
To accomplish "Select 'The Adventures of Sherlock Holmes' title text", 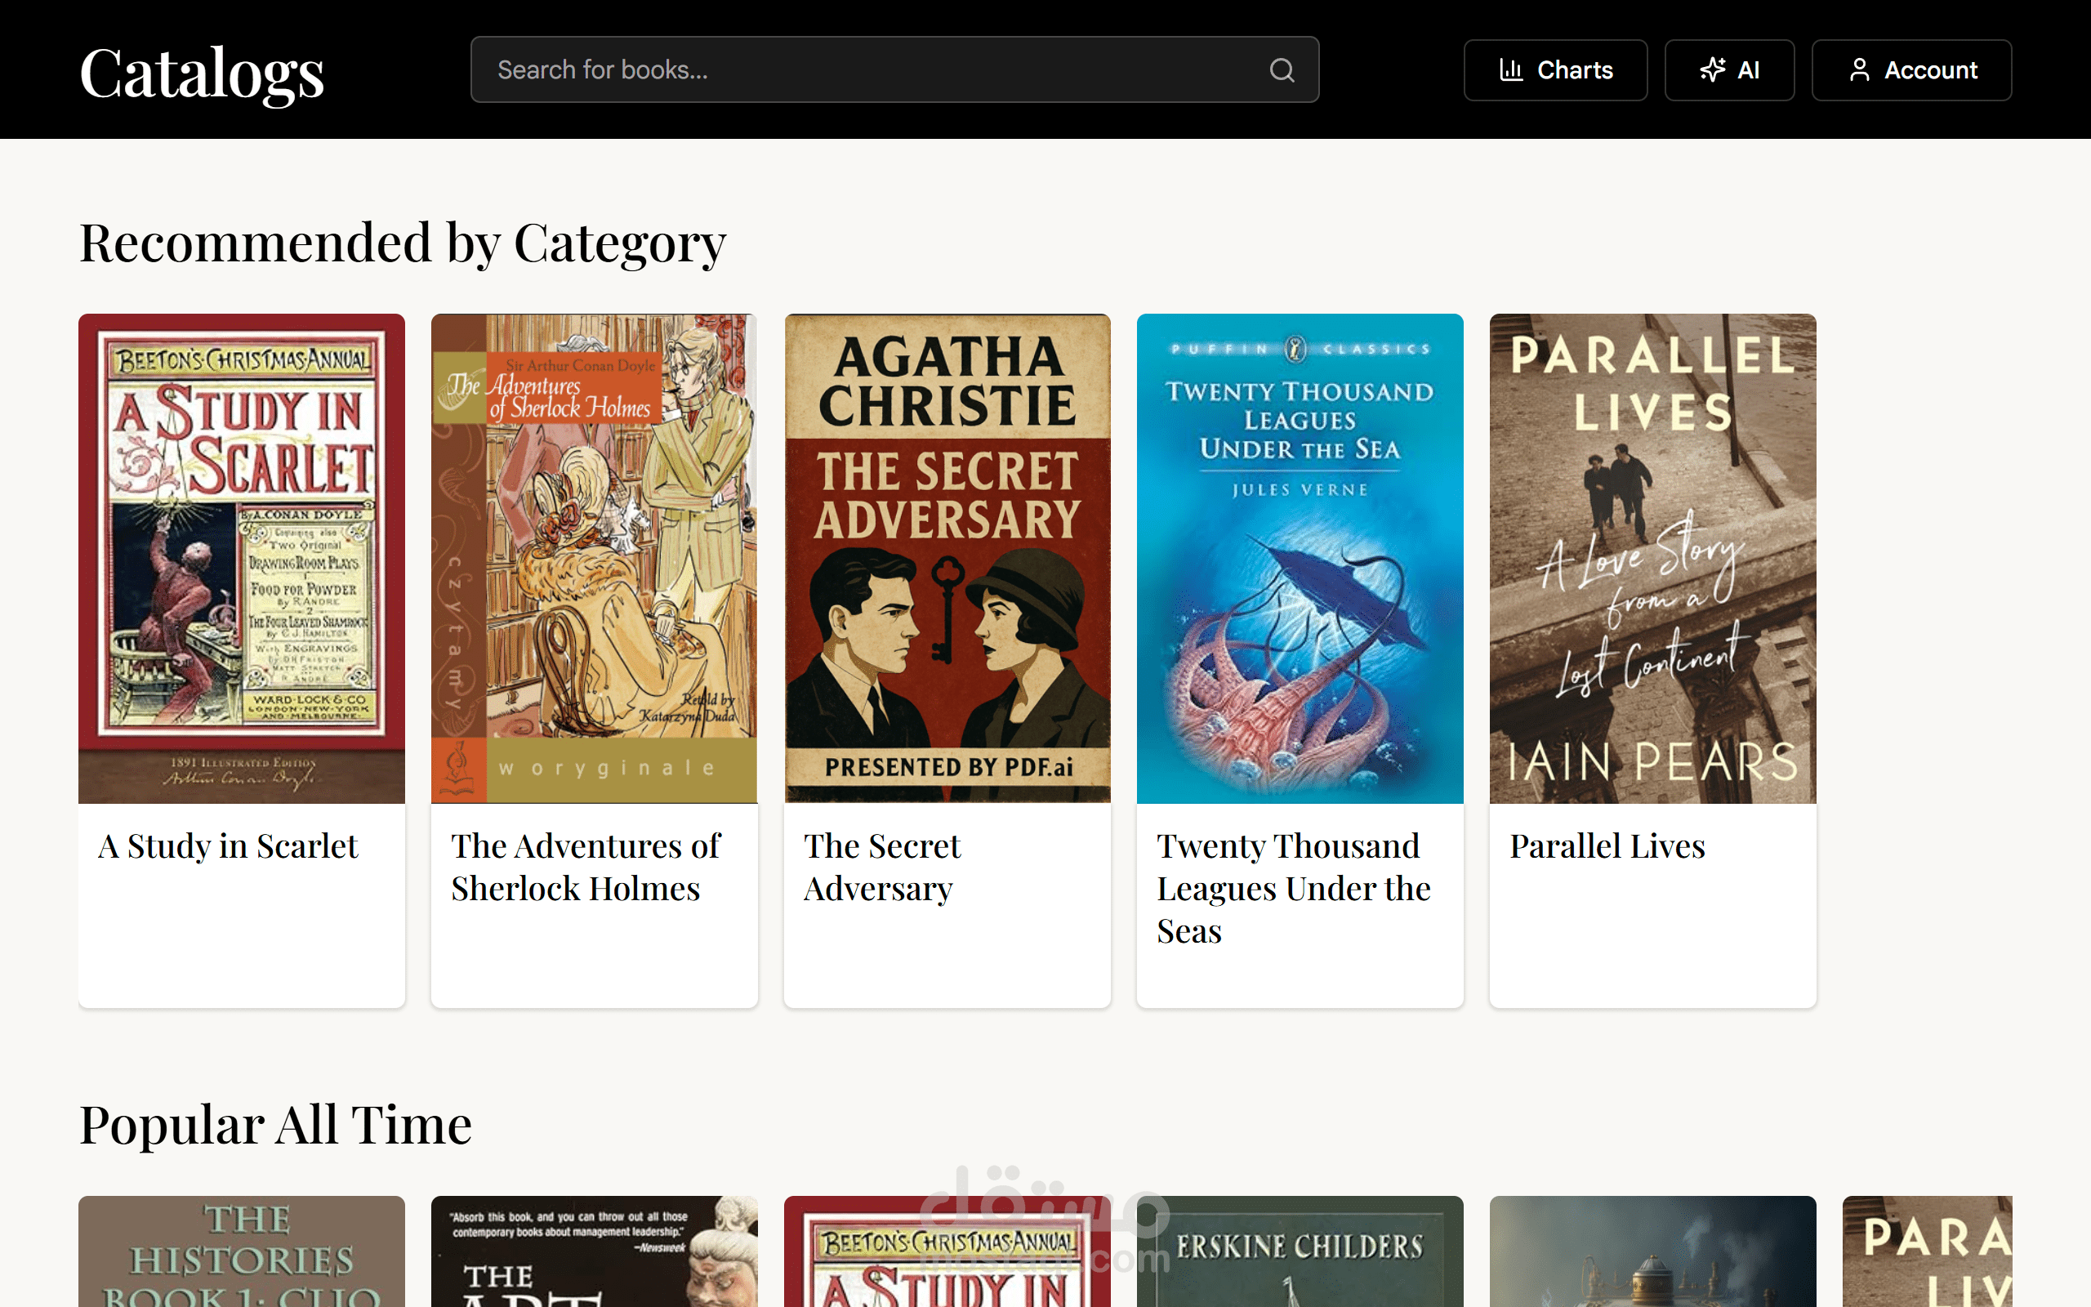I will (586, 867).
